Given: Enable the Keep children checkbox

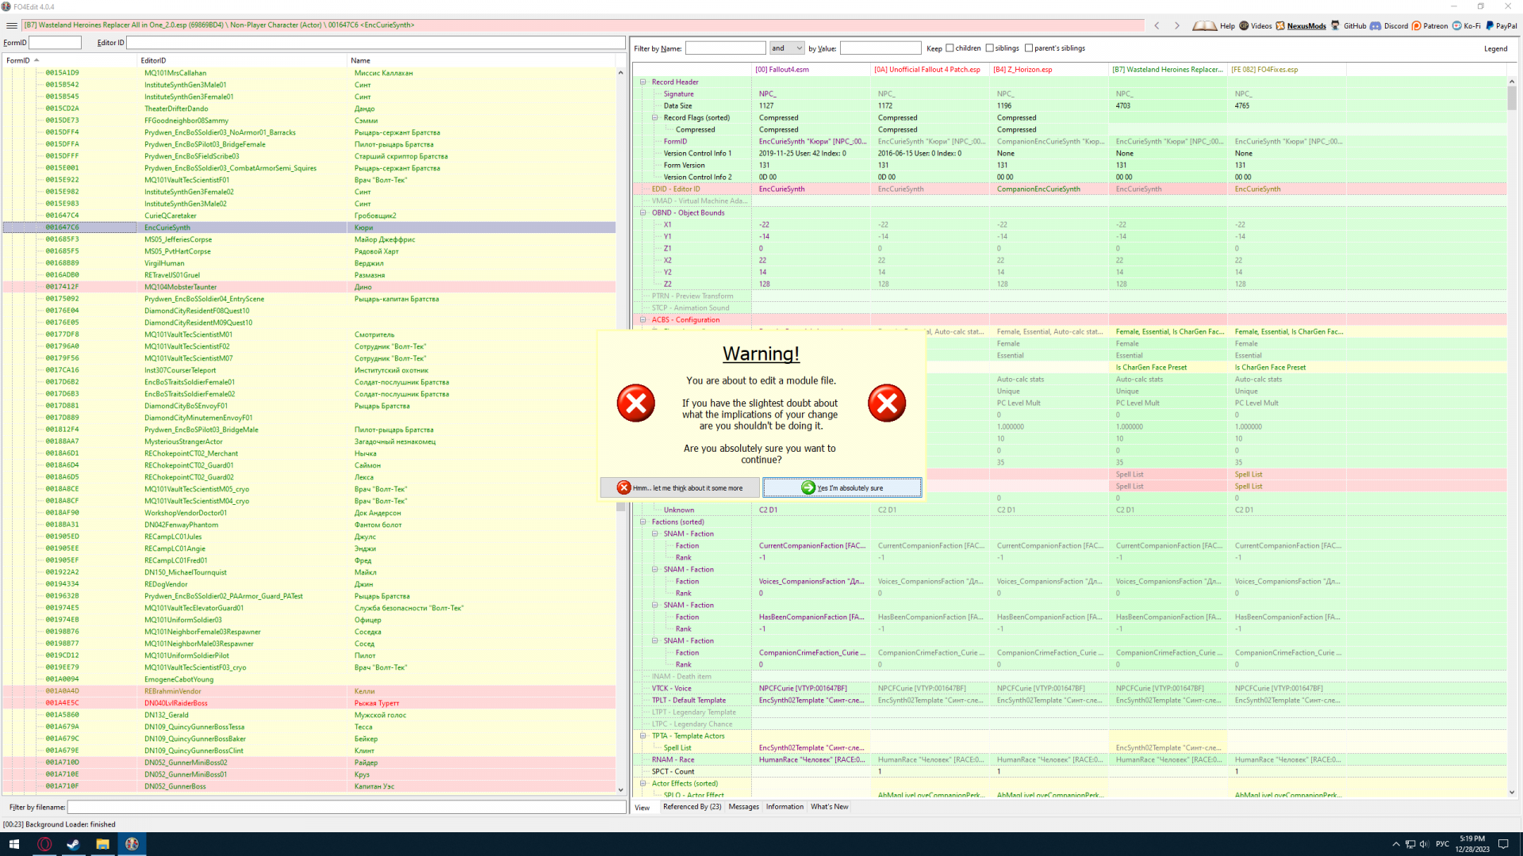Looking at the screenshot, I should pos(949,48).
